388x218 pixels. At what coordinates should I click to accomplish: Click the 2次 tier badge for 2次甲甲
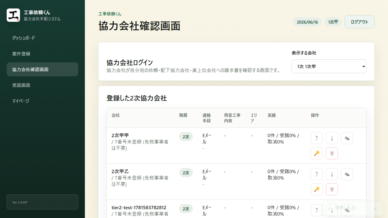pyautogui.click(x=186, y=137)
